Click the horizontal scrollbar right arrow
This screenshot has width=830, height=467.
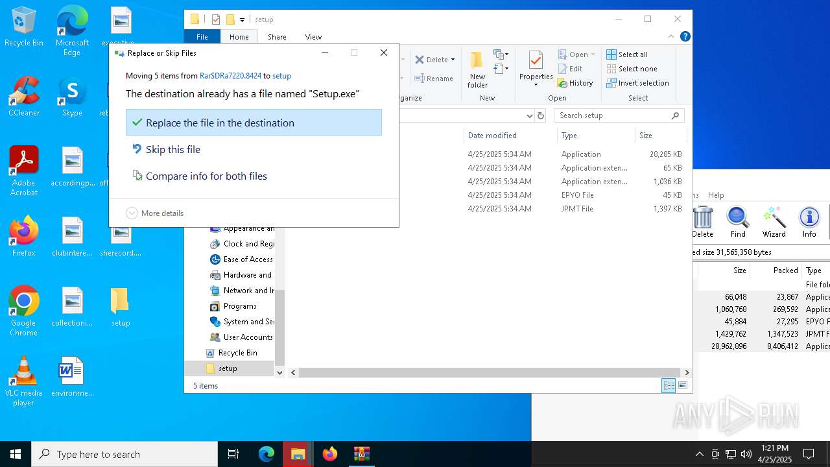(x=687, y=372)
